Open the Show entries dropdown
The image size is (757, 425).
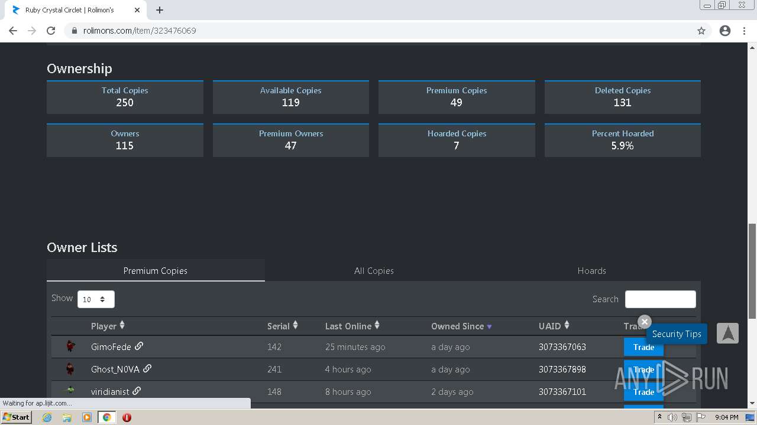(x=96, y=299)
